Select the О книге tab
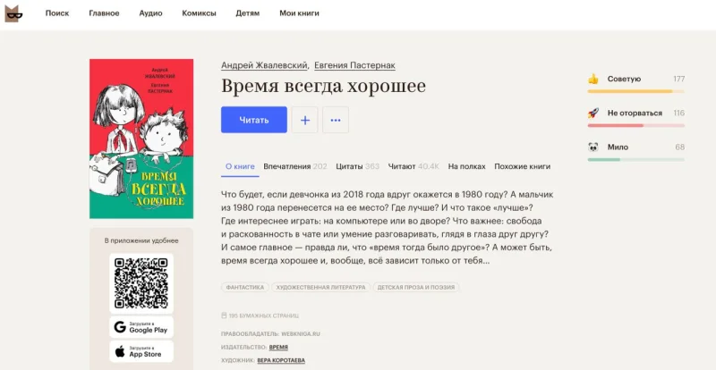Viewport: 716px width, 370px height. point(240,166)
